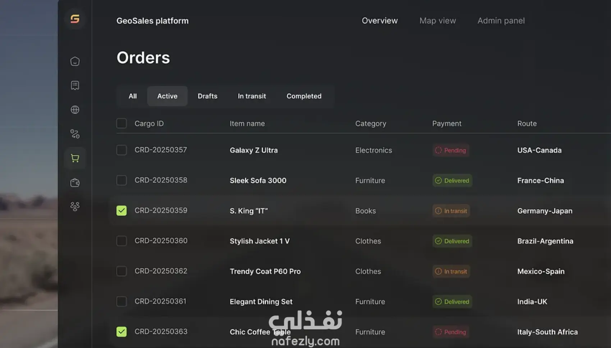The height and width of the screenshot is (348, 611).
Task: Show the Completed orders tab
Action: (304, 96)
